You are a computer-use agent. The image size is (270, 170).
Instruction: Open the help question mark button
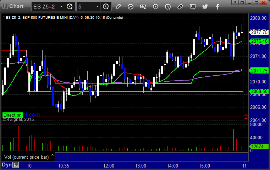[x=235, y=2]
